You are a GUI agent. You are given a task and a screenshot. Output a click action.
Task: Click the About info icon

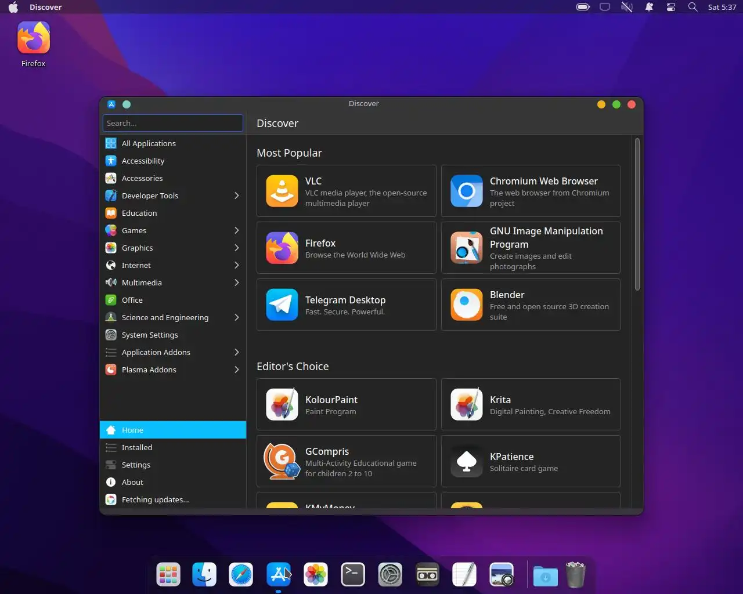(111, 482)
